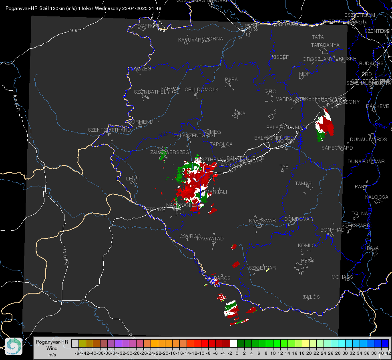Viewport: 392px width, 360px height.
Task: Click the 'A 9 (AT)' road label
Action: pyautogui.click(x=16, y=103)
